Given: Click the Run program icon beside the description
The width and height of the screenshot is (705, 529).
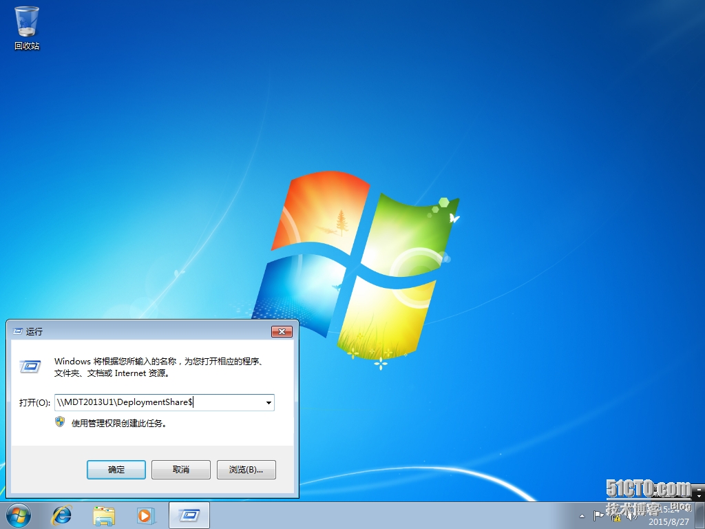Looking at the screenshot, I should pos(30,366).
